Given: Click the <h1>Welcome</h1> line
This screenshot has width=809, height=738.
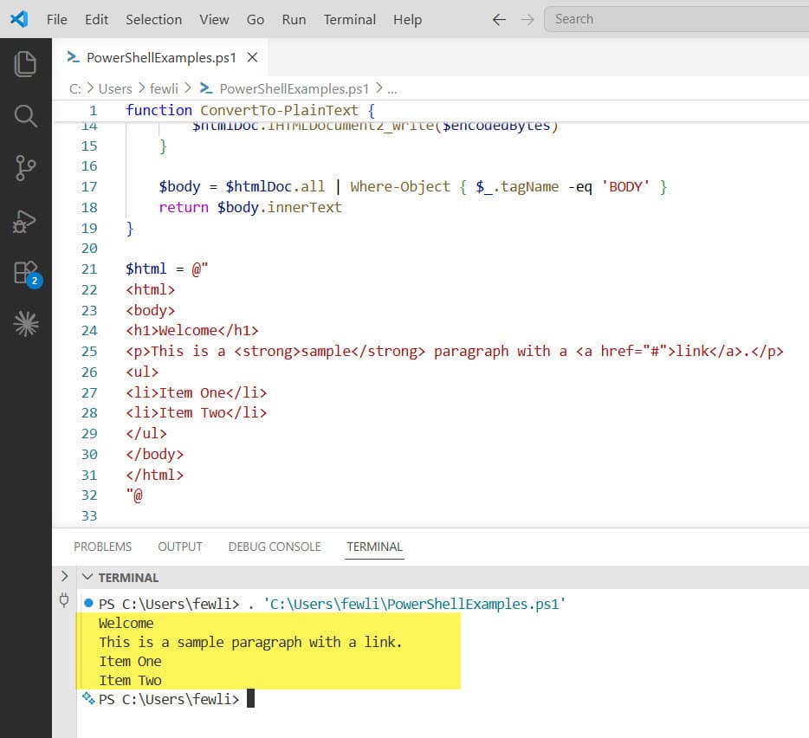Looking at the screenshot, I should click(192, 330).
